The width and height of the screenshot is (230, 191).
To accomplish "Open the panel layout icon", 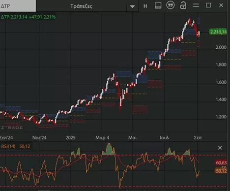I will [x=158, y=5].
